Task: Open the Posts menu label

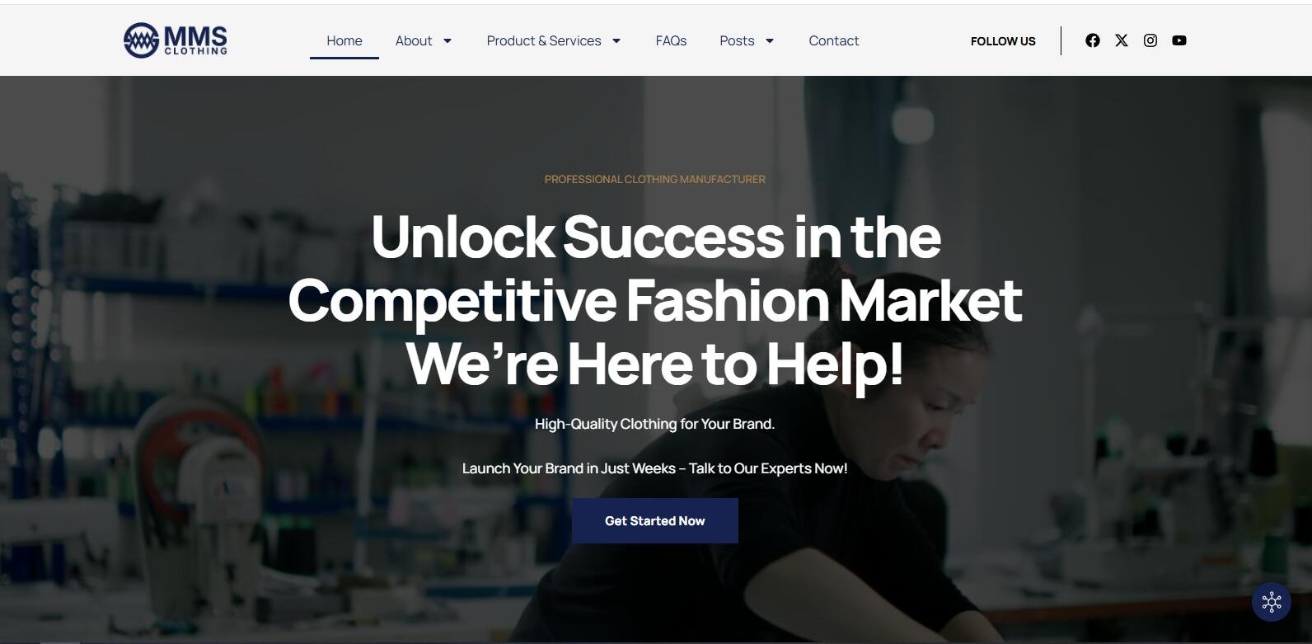Action: pyautogui.click(x=737, y=40)
